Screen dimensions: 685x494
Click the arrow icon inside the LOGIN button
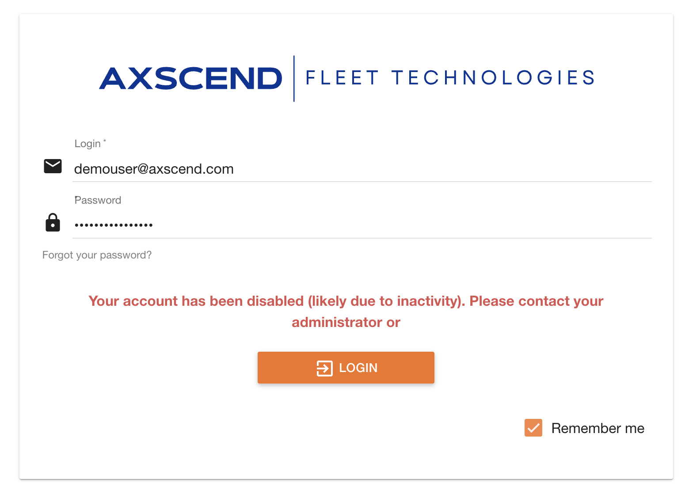[x=324, y=368]
